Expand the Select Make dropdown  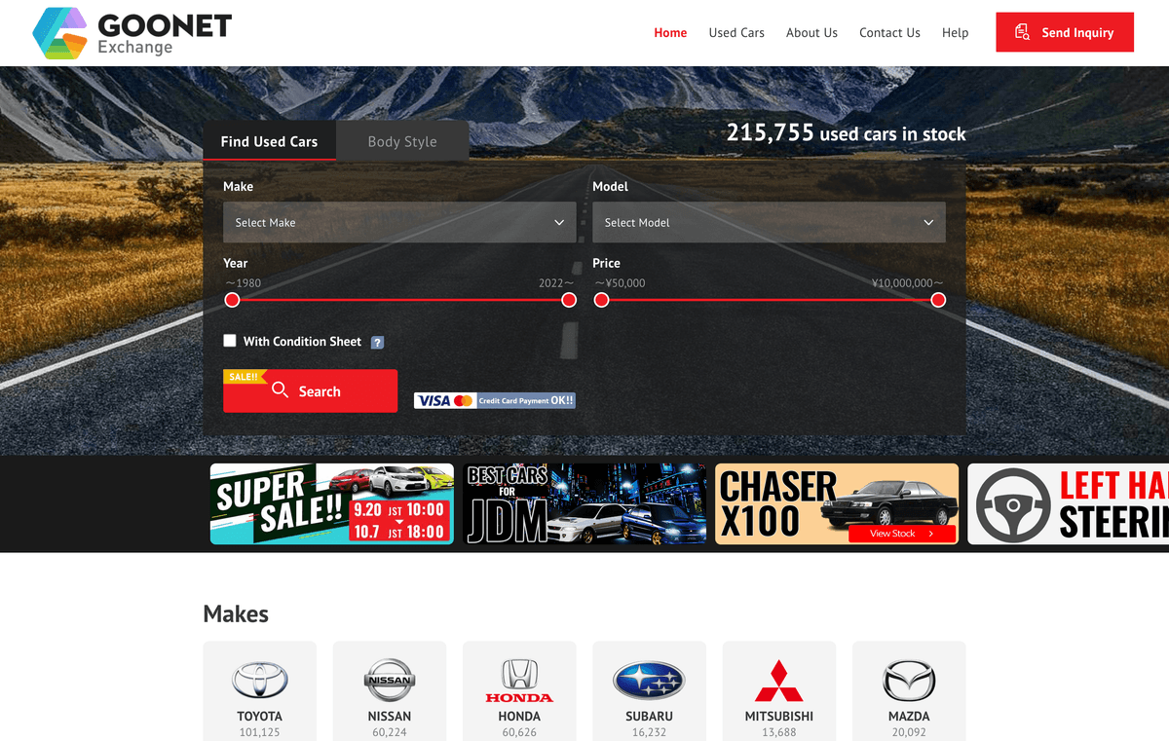pos(399,222)
